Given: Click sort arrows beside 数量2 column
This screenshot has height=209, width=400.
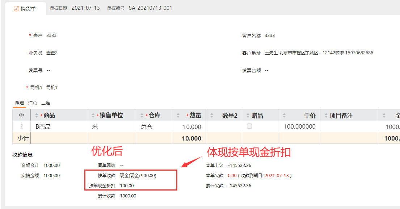Looking at the screenshot, I should click(x=211, y=116).
